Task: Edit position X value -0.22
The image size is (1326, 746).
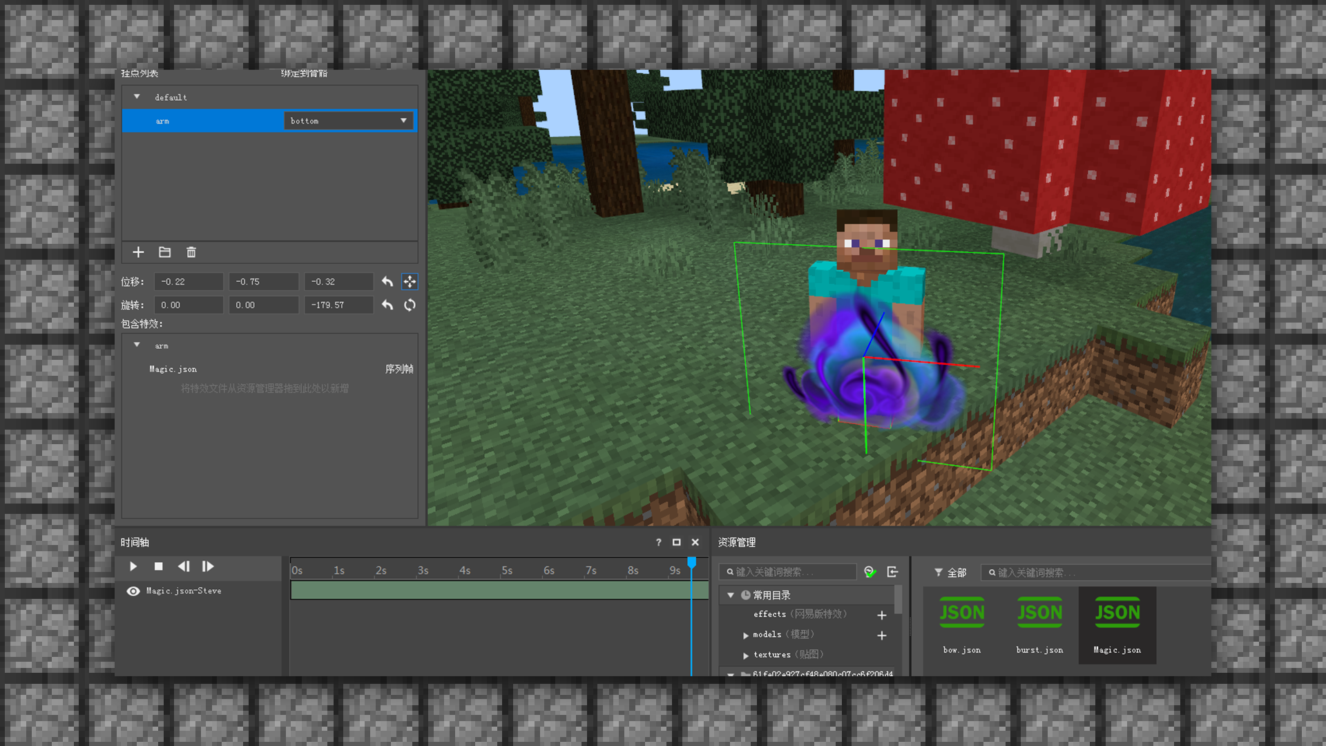Action: pyautogui.click(x=189, y=282)
